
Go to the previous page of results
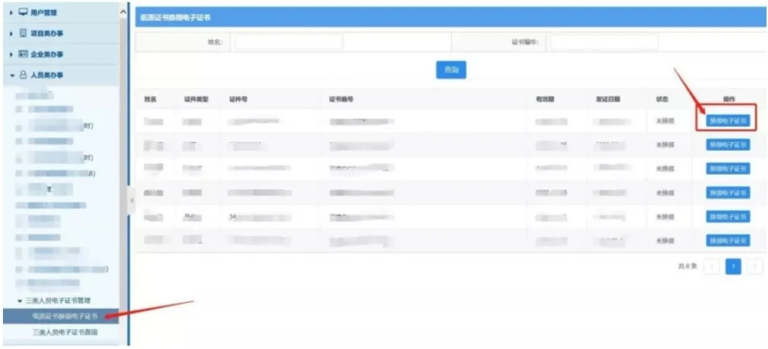(x=711, y=266)
